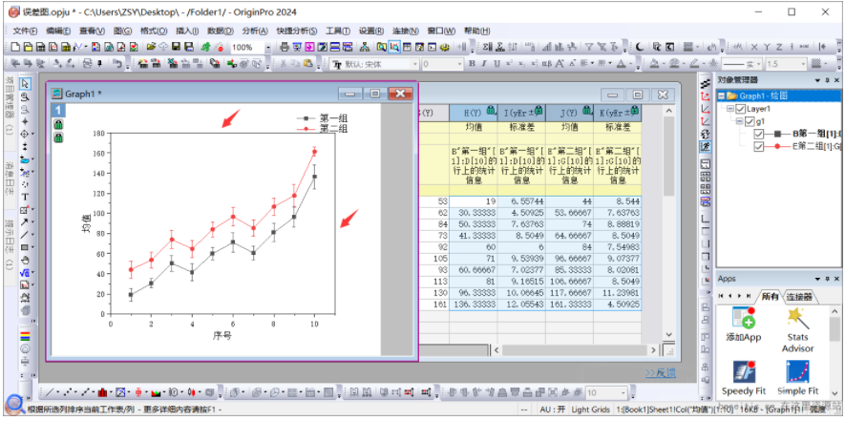Save the project using the floppy disk icon
The height and width of the screenshot is (421, 845).
tap(177, 47)
